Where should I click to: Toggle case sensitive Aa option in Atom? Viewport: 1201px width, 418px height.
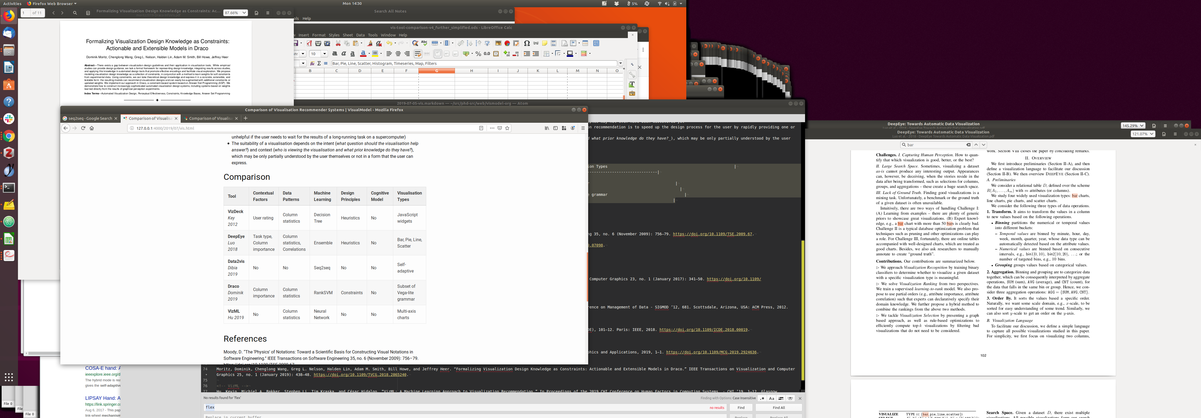(x=772, y=398)
